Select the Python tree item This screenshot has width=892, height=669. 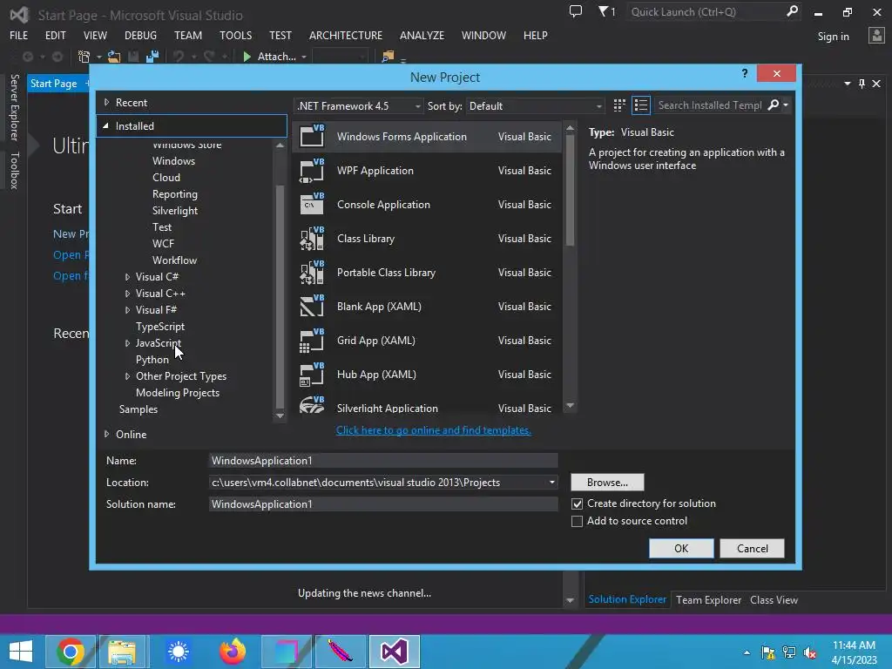152,360
